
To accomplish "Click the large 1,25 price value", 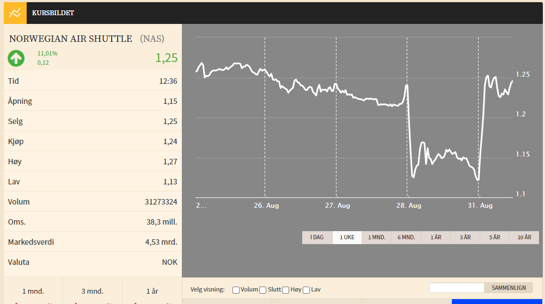I will click(x=167, y=58).
